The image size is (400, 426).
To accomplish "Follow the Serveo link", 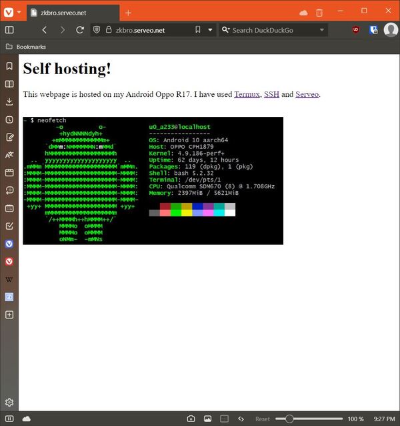I will click(x=307, y=94).
